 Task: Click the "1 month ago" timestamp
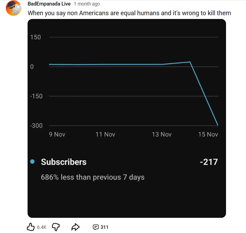point(87,4)
